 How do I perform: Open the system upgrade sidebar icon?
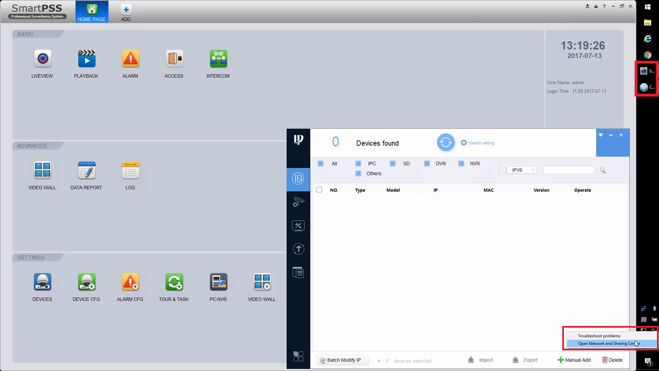[x=298, y=249]
